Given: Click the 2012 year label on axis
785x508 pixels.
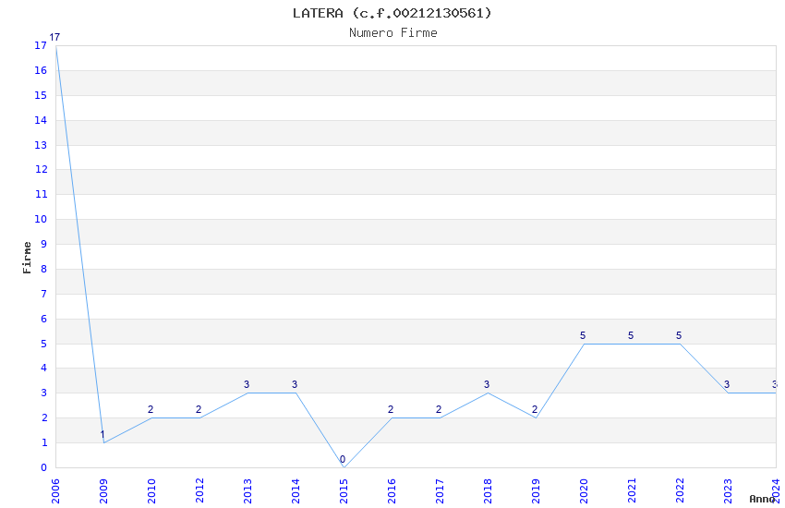Looking at the screenshot, I should (x=199, y=491).
